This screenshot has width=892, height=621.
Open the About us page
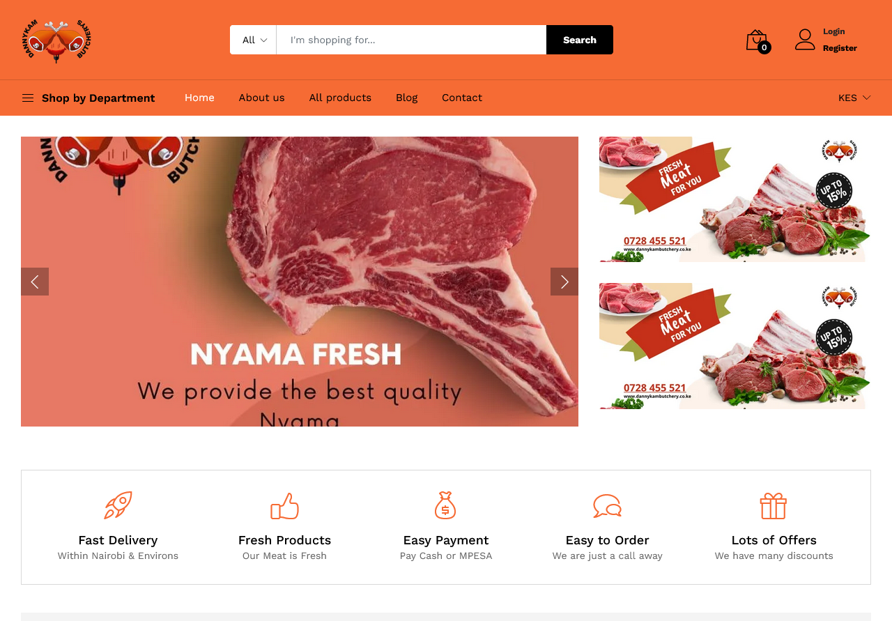[261, 98]
